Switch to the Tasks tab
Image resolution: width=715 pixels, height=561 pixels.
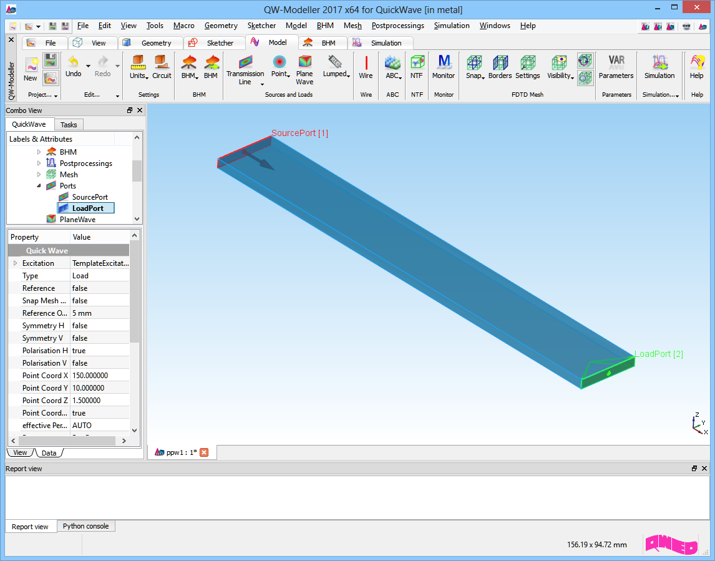pyautogui.click(x=69, y=125)
